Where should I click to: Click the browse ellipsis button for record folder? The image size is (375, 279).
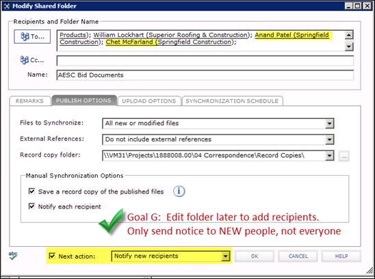[344, 157]
